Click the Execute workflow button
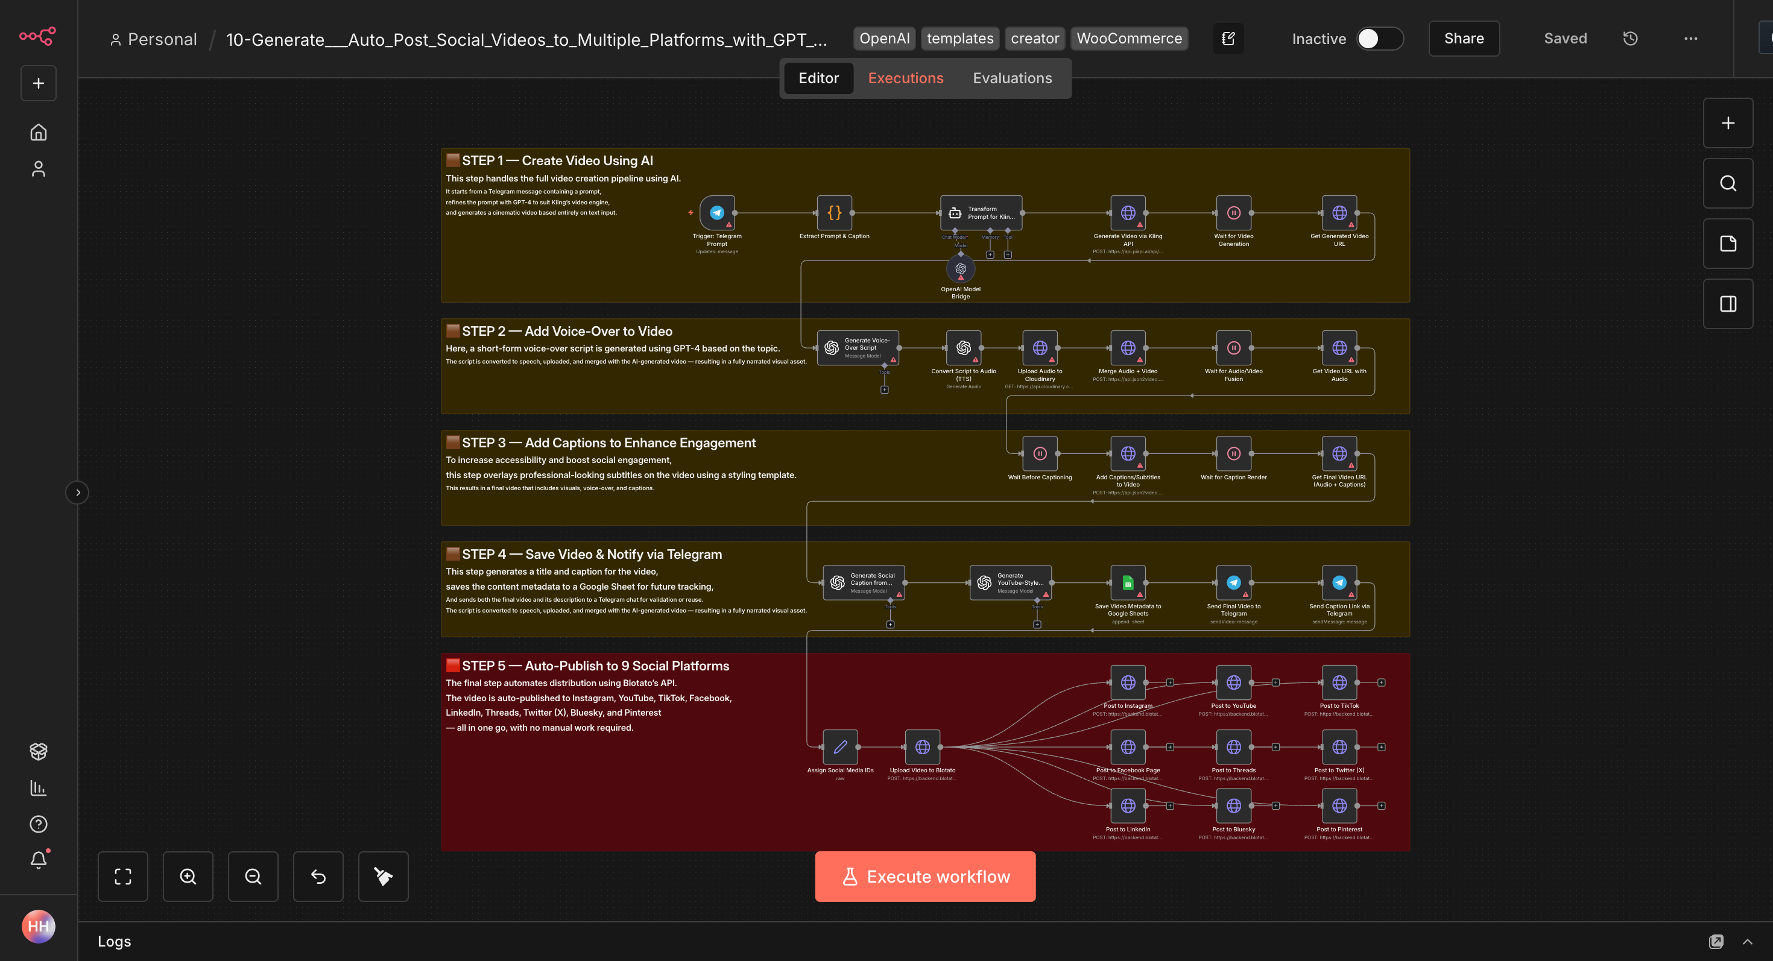1773x961 pixels. [x=925, y=877]
